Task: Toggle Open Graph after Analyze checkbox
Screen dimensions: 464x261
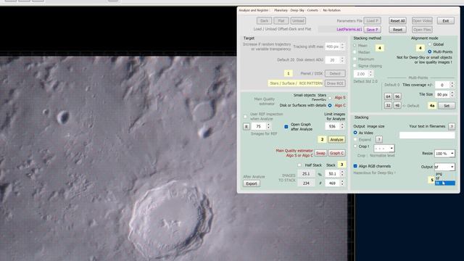Action: click(x=286, y=127)
